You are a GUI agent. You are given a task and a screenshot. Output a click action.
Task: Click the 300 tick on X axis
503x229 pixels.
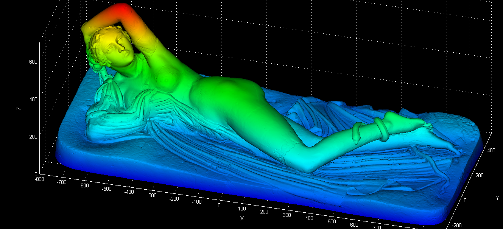point(287,215)
